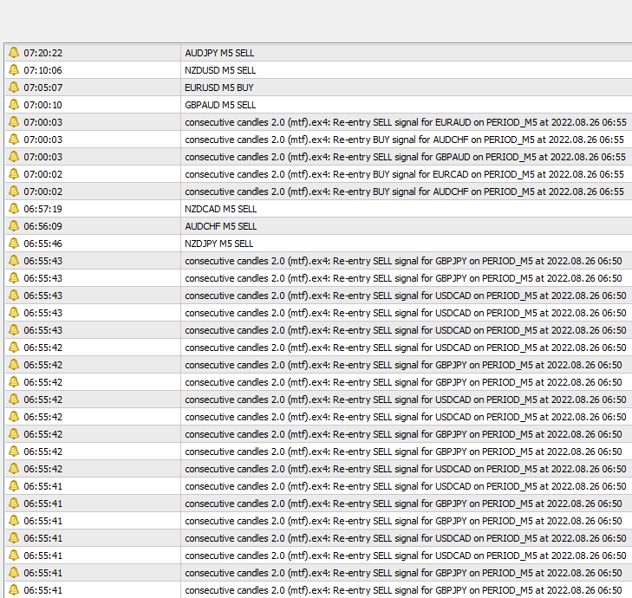The height and width of the screenshot is (598, 632).
Task: Click the 07:00:03 AUDCHF re-entry BUY message
Action: click(x=404, y=140)
